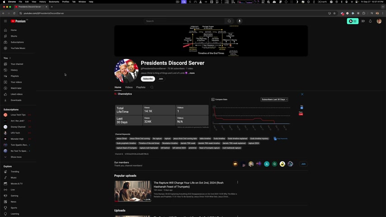This screenshot has width=386, height=217.
Task: Select the channel Home tab
Action: click(118, 87)
